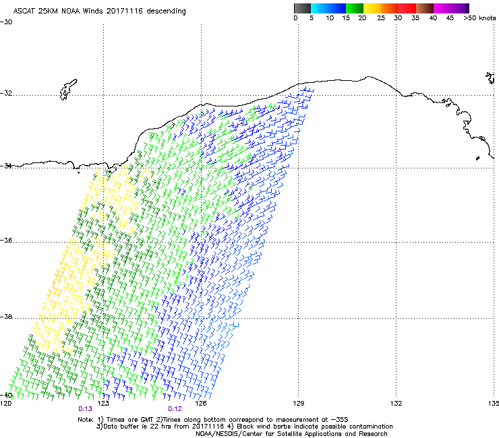The width and height of the screenshot is (499, 438).
Task: Click the 'NOAA/NESDIS/Center for Satellite Applications' credit
Action: (291, 434)
